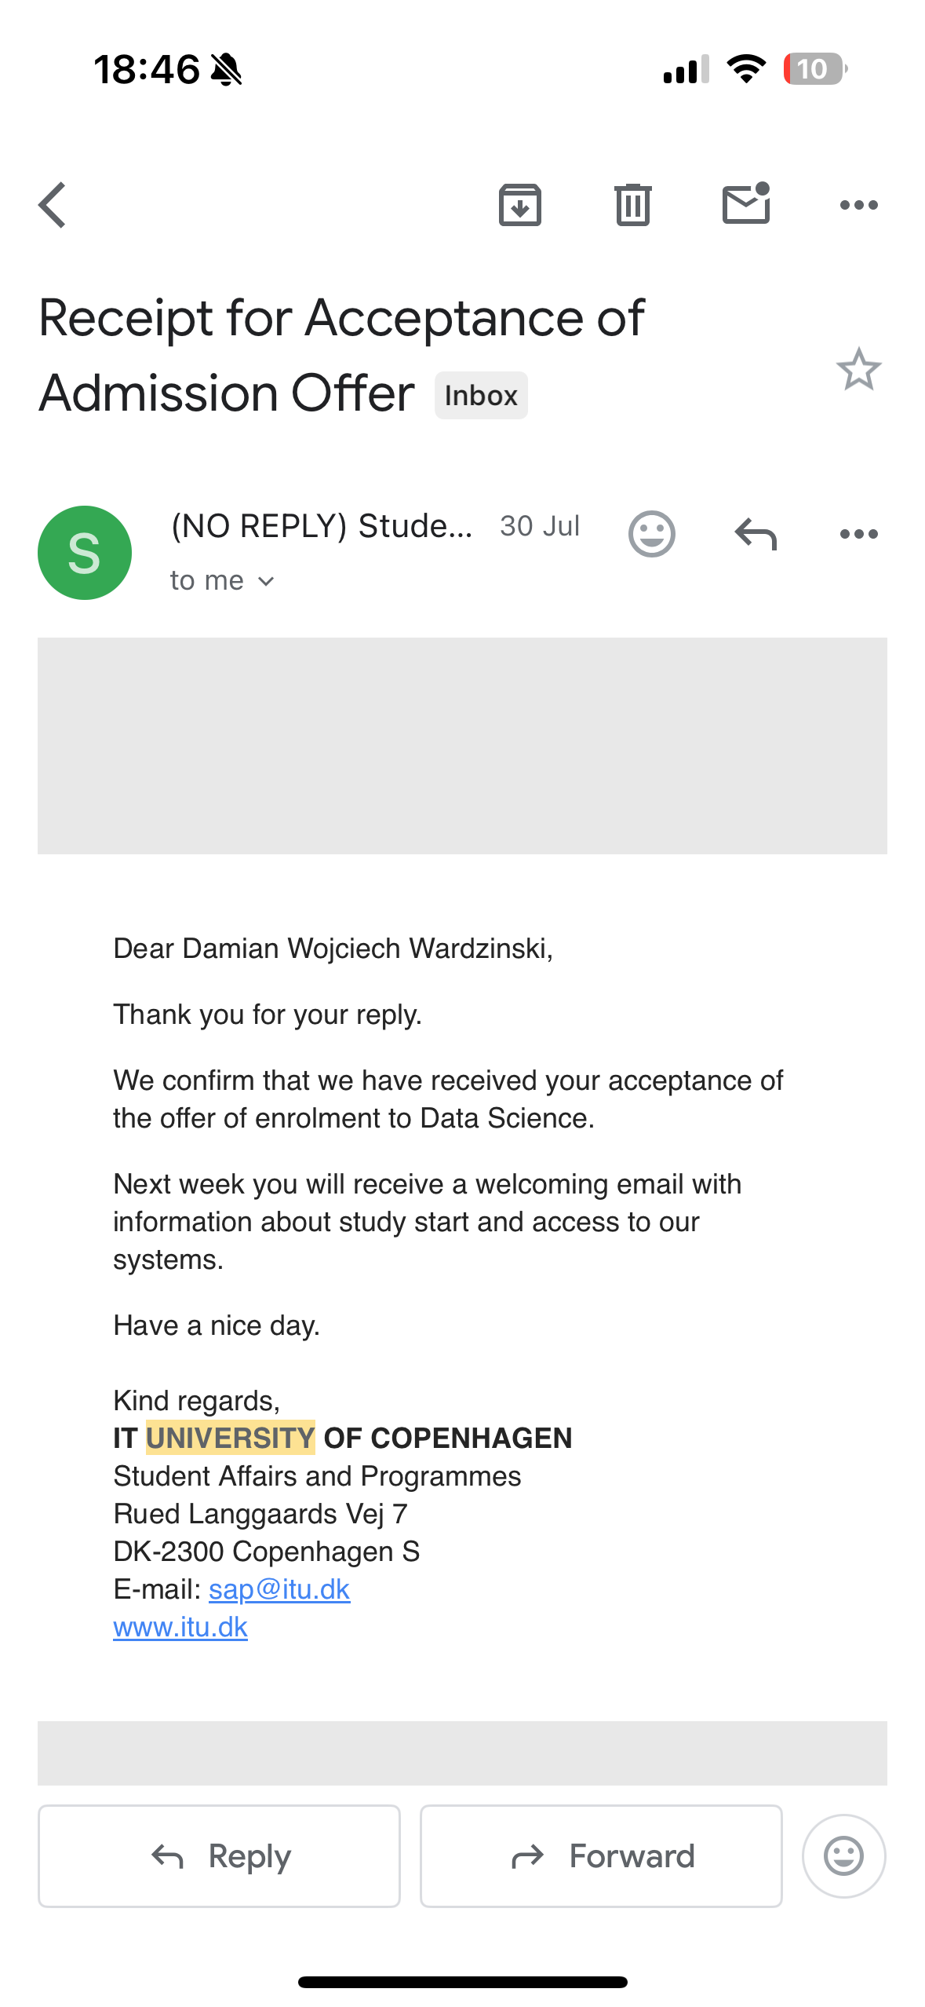Screen dimensions: 925x2007
Task: Archive this email
Action: click(x=519, y=206)
